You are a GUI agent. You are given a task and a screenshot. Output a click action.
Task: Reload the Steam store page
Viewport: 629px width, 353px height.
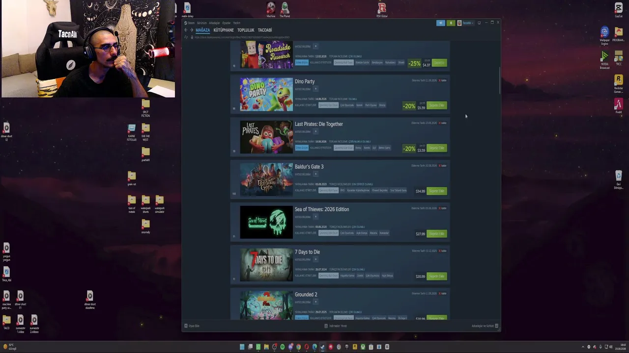click(186, 37)
